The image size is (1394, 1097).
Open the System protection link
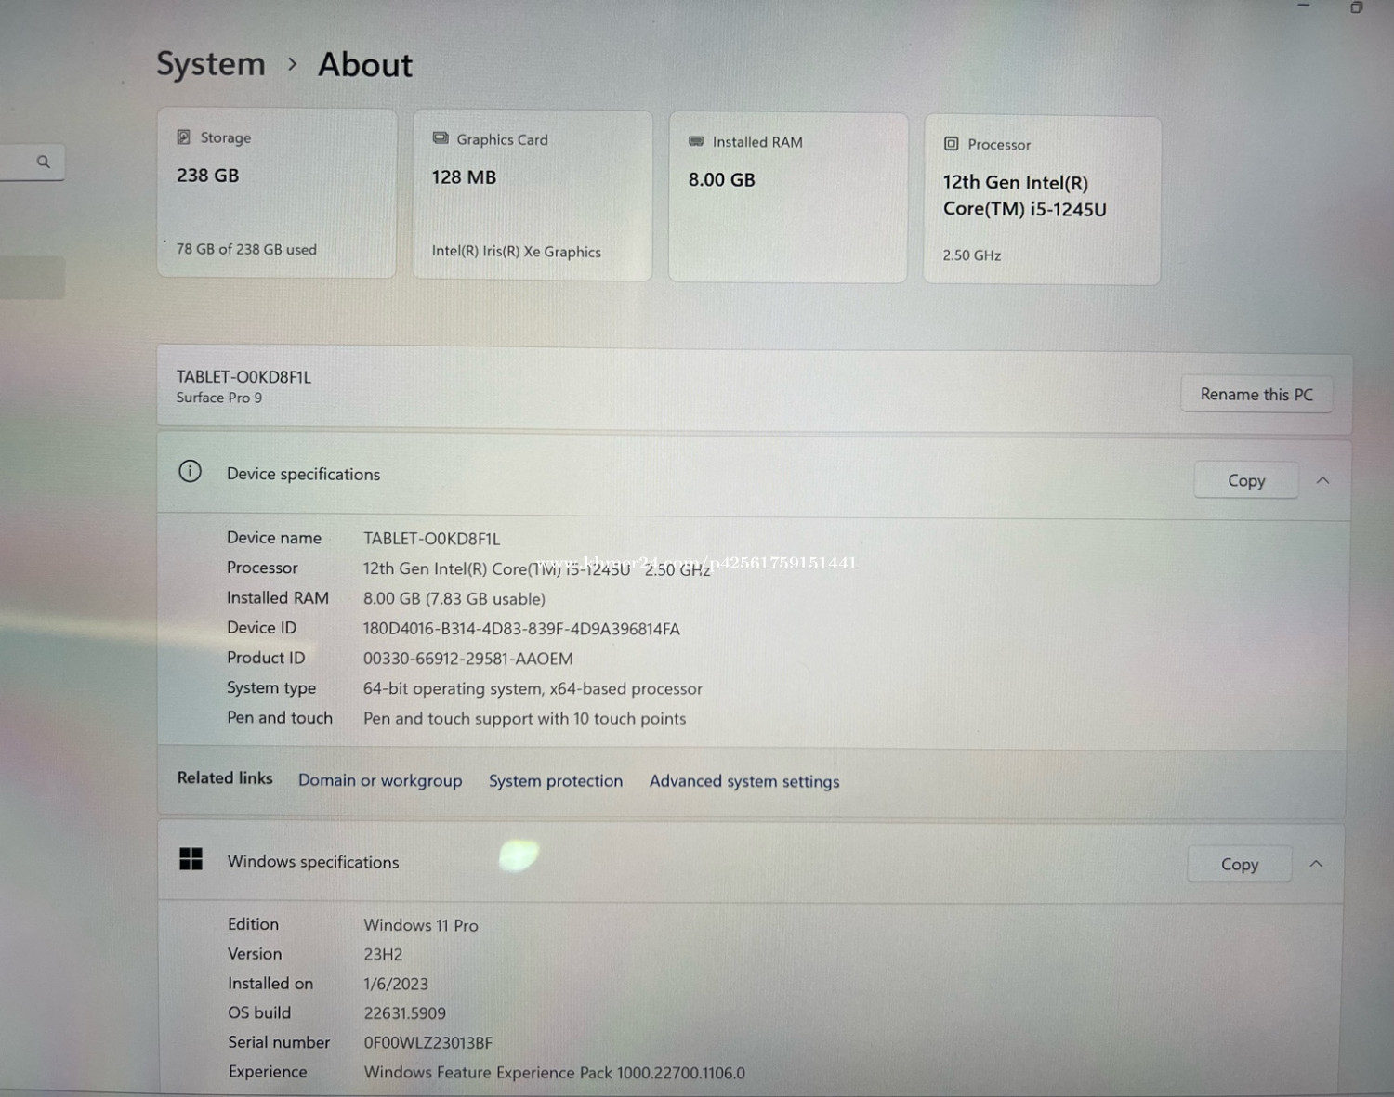pos(556,781)
